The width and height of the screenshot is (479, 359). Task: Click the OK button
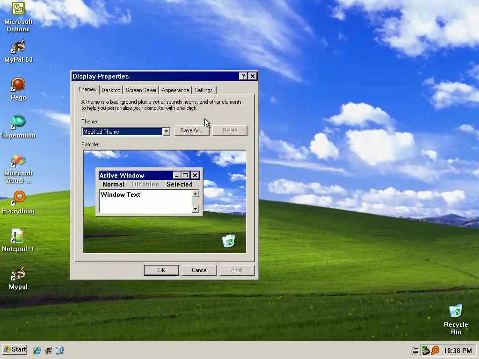pyautogui.click(x=161, y=270)
